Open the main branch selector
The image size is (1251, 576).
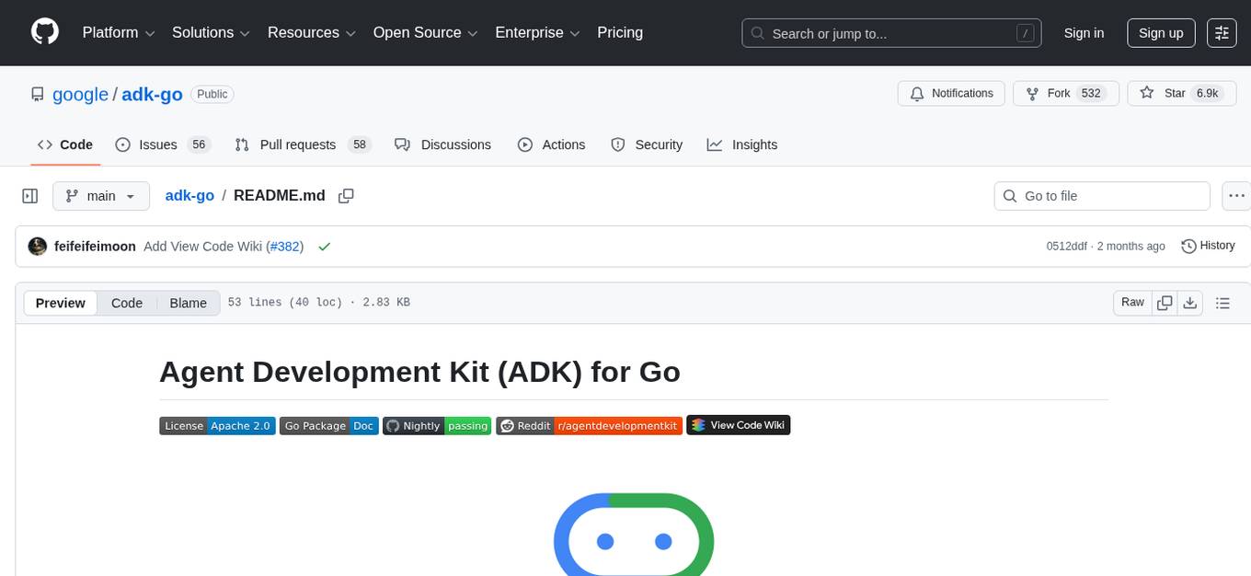[x=101, y=196]
